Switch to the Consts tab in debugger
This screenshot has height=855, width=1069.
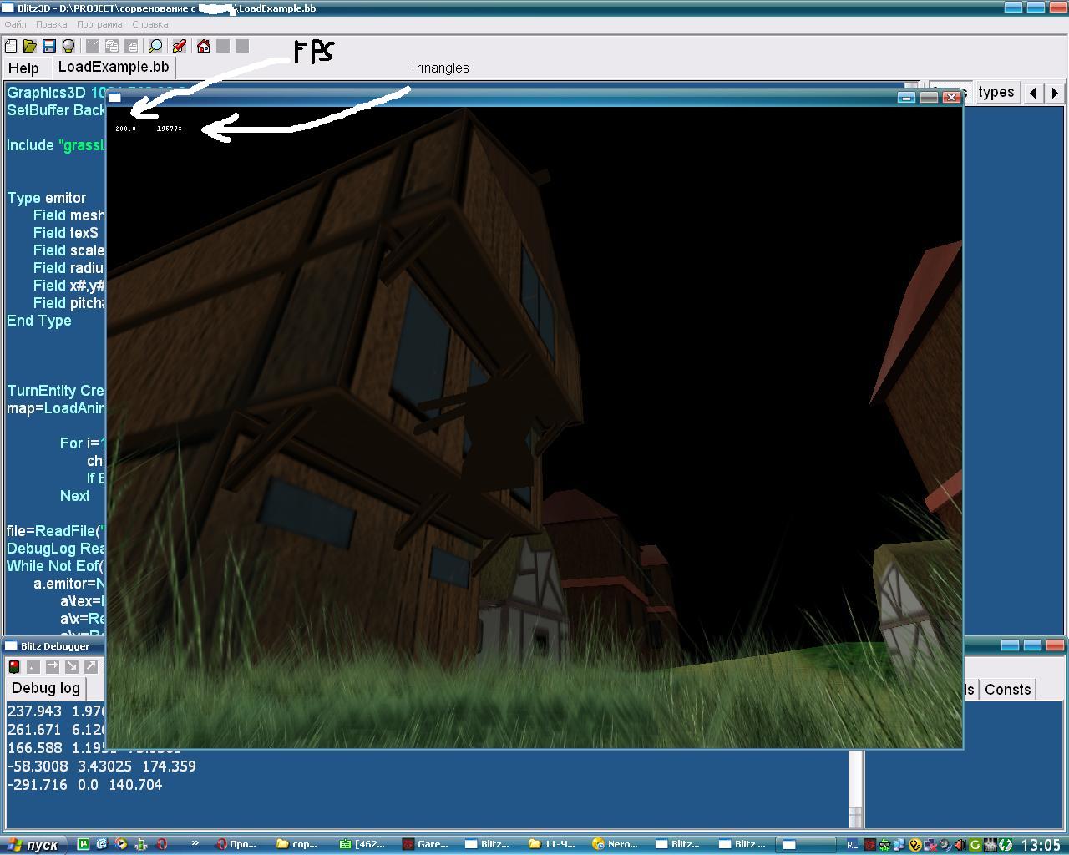pyautogui.click(x=1007, y=689)
